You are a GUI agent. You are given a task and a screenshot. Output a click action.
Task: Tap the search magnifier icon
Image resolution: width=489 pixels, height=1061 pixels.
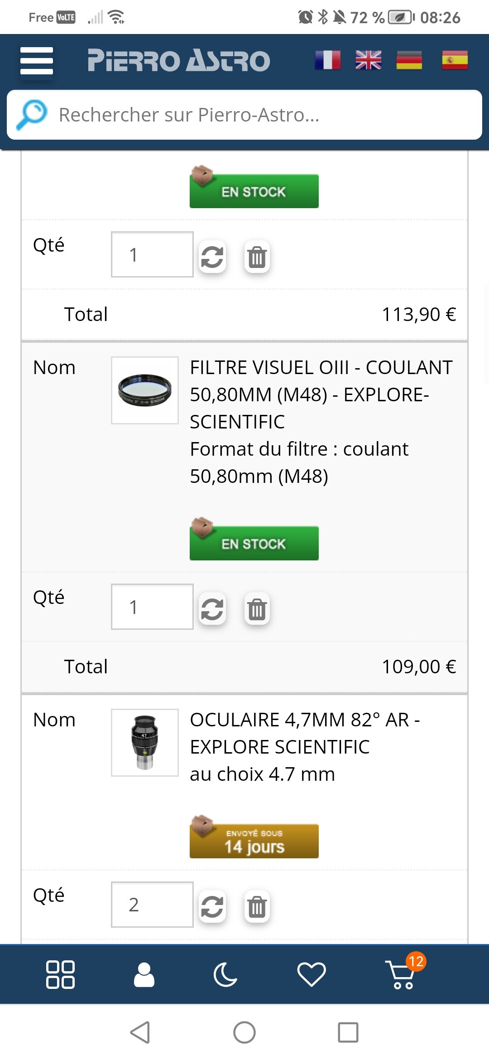31,114
